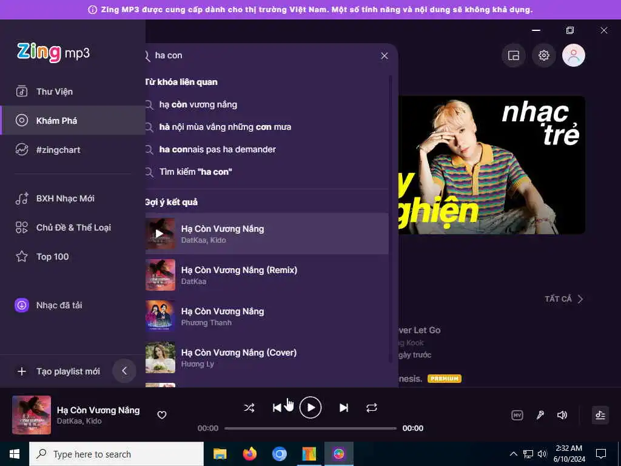Click Phương Thanh song thumbnail
Viewport: 621px width, 466px height.
(160, 316)
